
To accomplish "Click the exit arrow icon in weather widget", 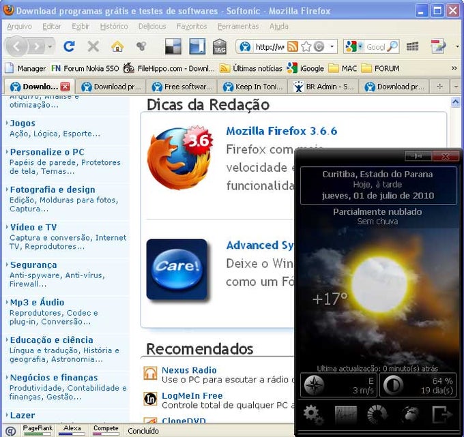I will pyautogui.click(x=442, y=415).
